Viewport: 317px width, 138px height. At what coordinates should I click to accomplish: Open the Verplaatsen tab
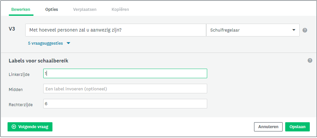(x=85, y=10)
